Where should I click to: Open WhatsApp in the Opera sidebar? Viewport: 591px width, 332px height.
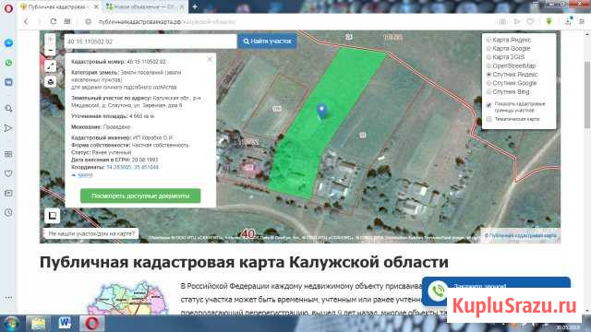point(8,63)
